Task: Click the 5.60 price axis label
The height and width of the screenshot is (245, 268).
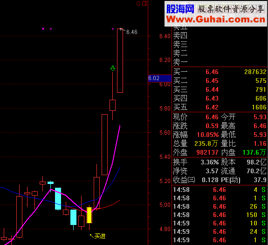Action: pyautogui.click(x=165, y=133)
